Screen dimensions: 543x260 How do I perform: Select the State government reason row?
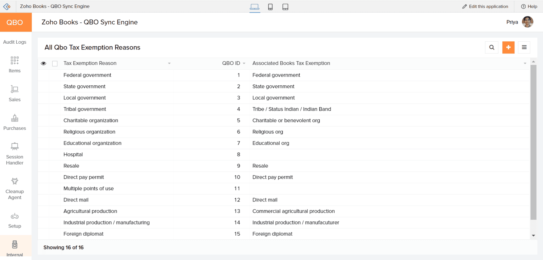pos(283,87)
